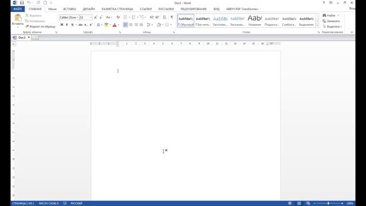Click the Undo arrow in quick access toolbar
Image resolution: width=366 pixels, height=206 pixels.
[x=29, y=3]
